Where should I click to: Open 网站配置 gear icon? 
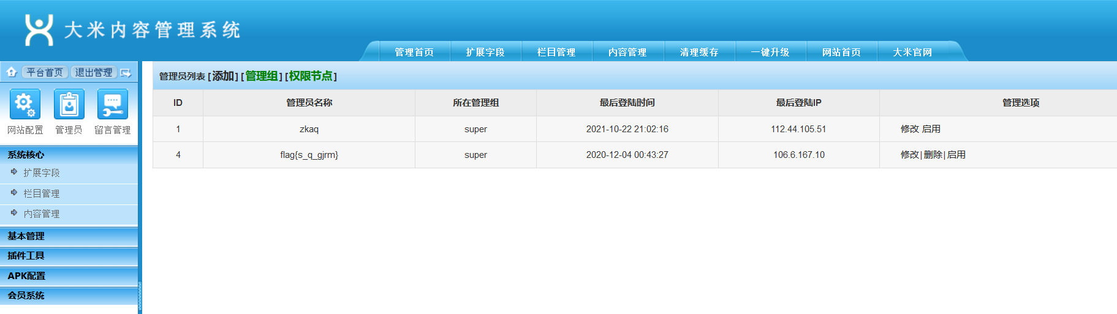(25, 104)
